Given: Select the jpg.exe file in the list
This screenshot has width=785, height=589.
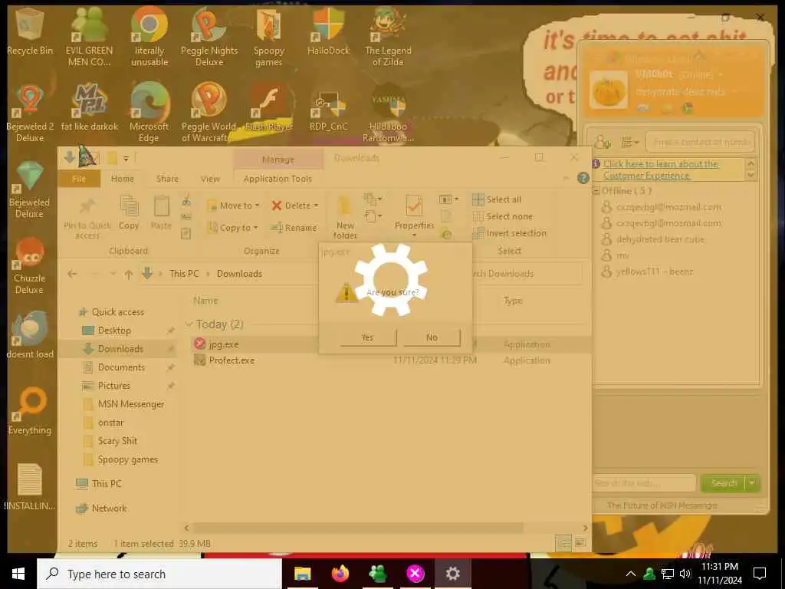Looking at the screenshot, I should pyautogui.click(x=223, y=344).
